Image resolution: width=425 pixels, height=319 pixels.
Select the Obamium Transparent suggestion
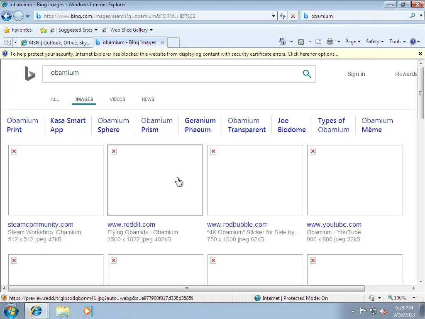(247, 125)
